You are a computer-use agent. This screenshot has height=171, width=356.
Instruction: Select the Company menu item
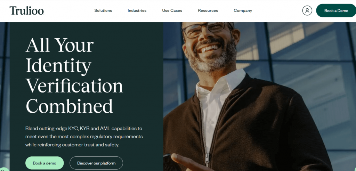pyautogui.click(x=243, y=10)
